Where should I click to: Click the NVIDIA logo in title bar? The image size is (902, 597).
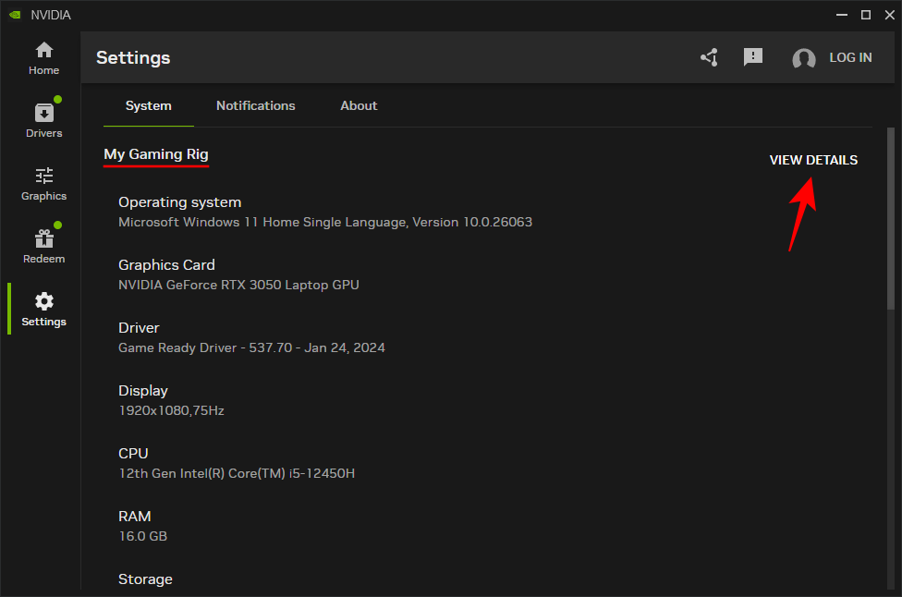15,15
